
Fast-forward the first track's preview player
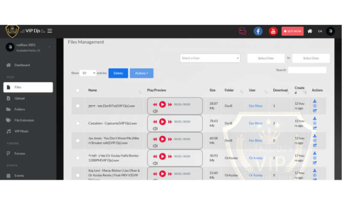(170, 104)
